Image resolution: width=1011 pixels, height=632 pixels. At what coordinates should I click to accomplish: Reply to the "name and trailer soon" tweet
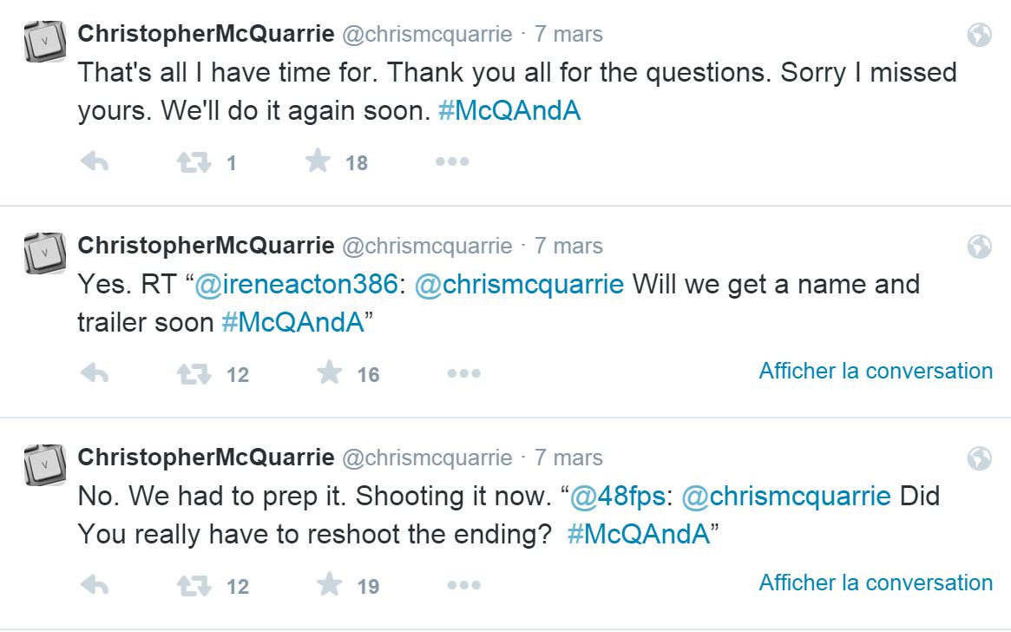[94, 373]
